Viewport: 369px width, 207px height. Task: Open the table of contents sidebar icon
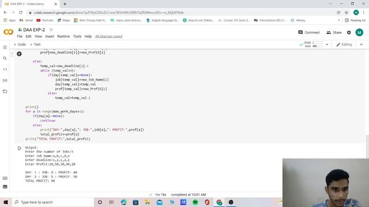(x=5, y=47)
